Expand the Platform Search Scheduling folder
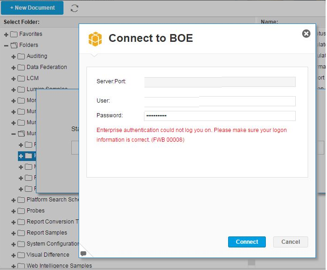Image resolution: width=327 pixels, height=270 pixels. pyautogui.click(x=13, y=200)
